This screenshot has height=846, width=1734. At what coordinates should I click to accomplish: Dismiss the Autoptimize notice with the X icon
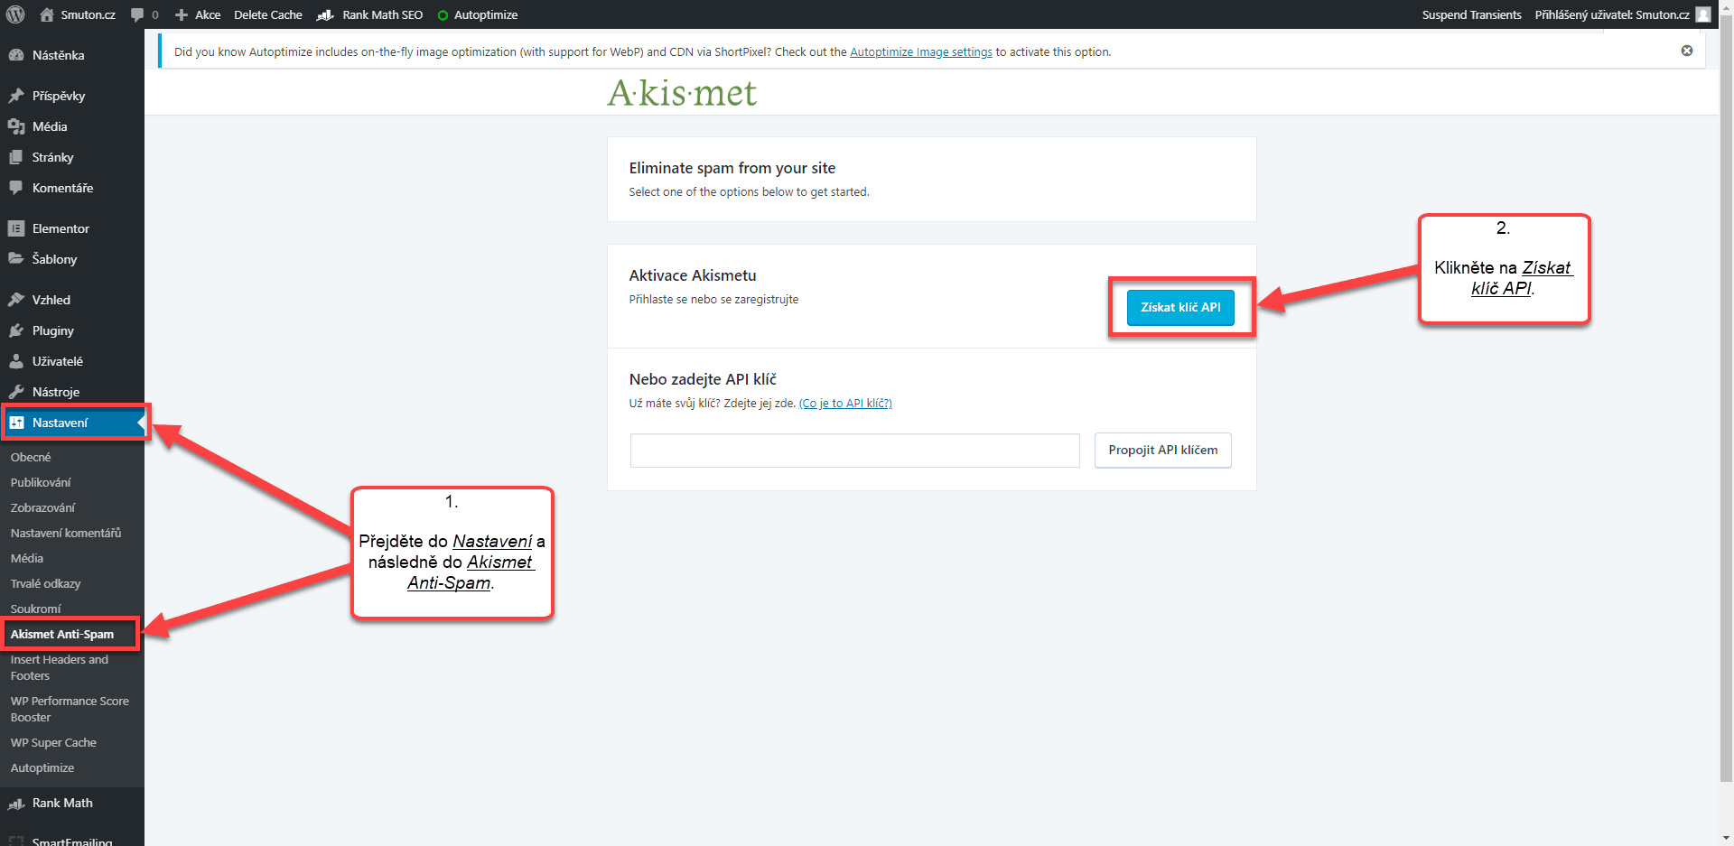tap(1687, 51)
